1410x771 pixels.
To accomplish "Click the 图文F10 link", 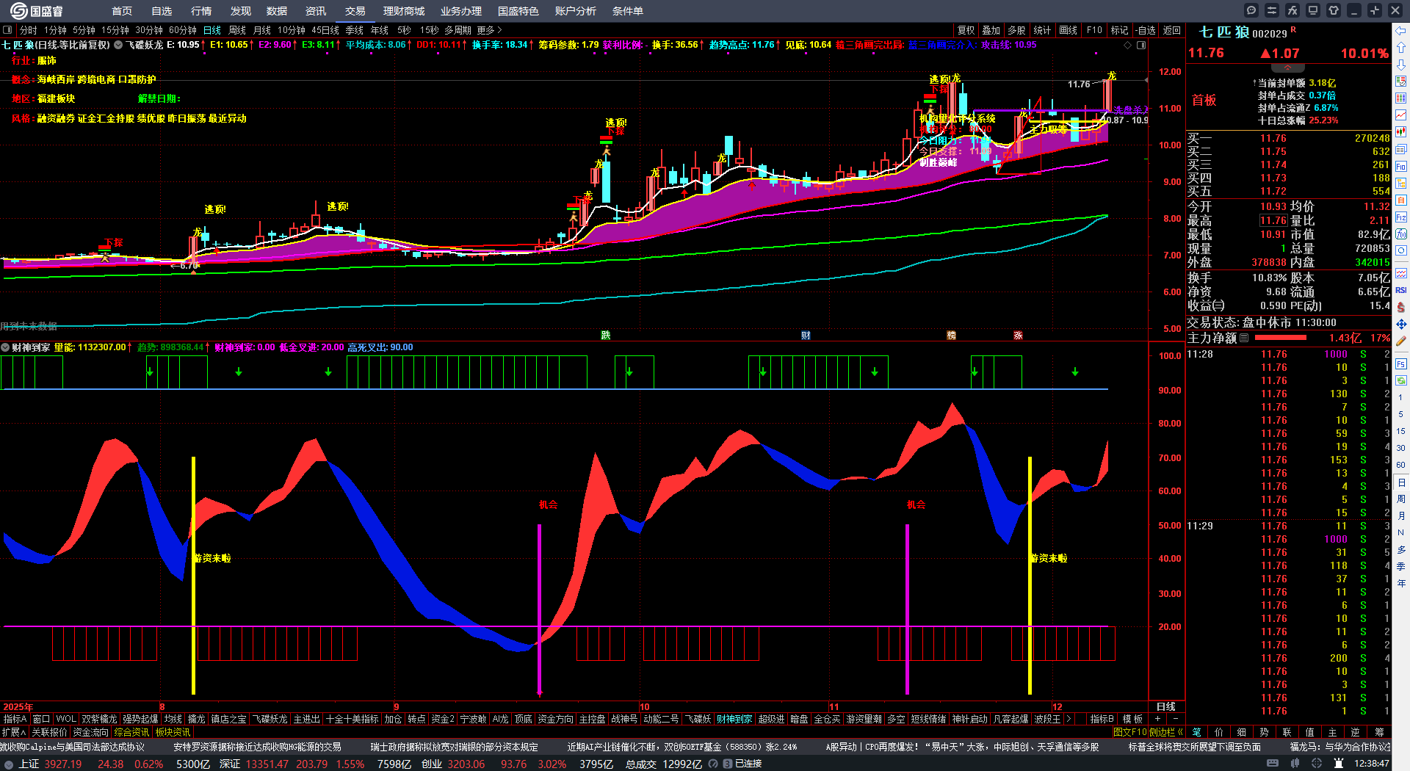I will coord(1129,731).
